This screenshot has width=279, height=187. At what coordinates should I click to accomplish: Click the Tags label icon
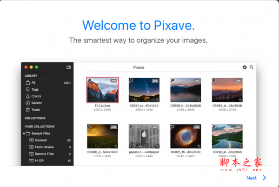(28, 89)
